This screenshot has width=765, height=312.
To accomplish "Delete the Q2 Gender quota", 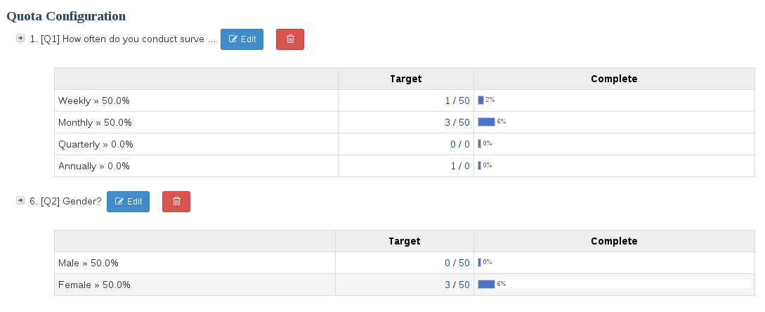I will tap(176, 202).
